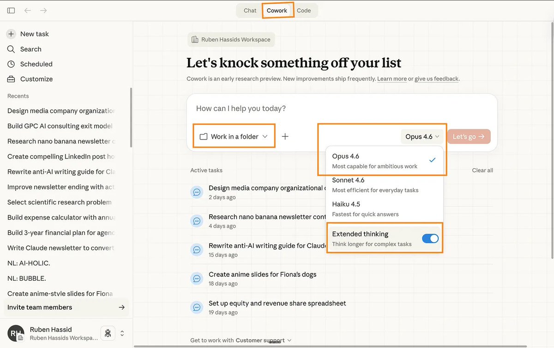Open recent Create compelling LinkedIn post
This screenshot has height=348, width=554.
60,156
